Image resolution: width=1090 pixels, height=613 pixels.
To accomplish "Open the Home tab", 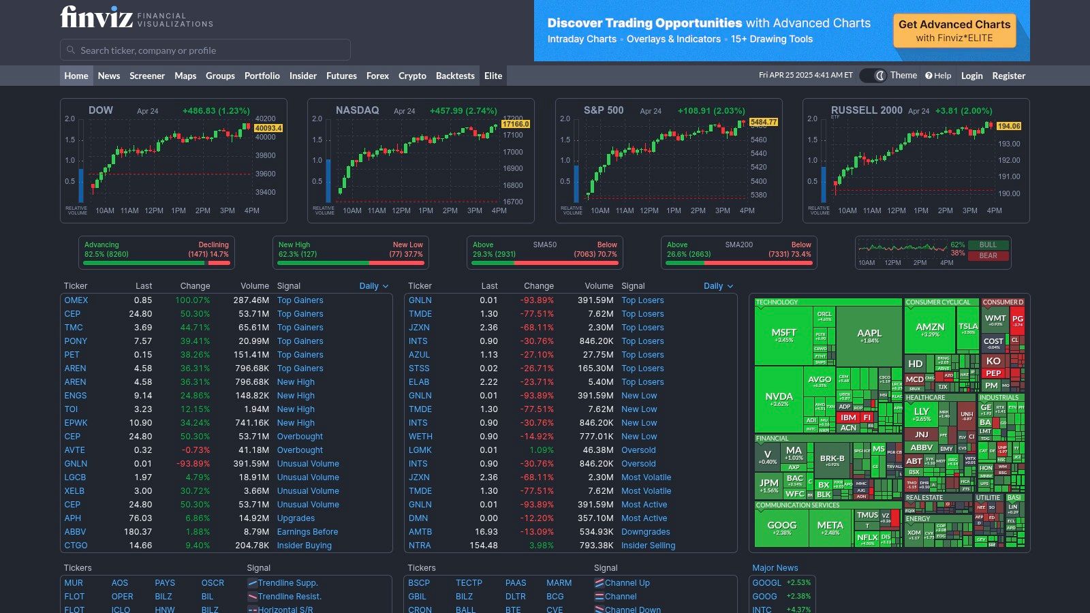I will (x=76, y=76).
